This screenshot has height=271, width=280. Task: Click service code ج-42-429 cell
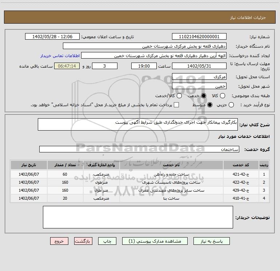coord(241,191)
